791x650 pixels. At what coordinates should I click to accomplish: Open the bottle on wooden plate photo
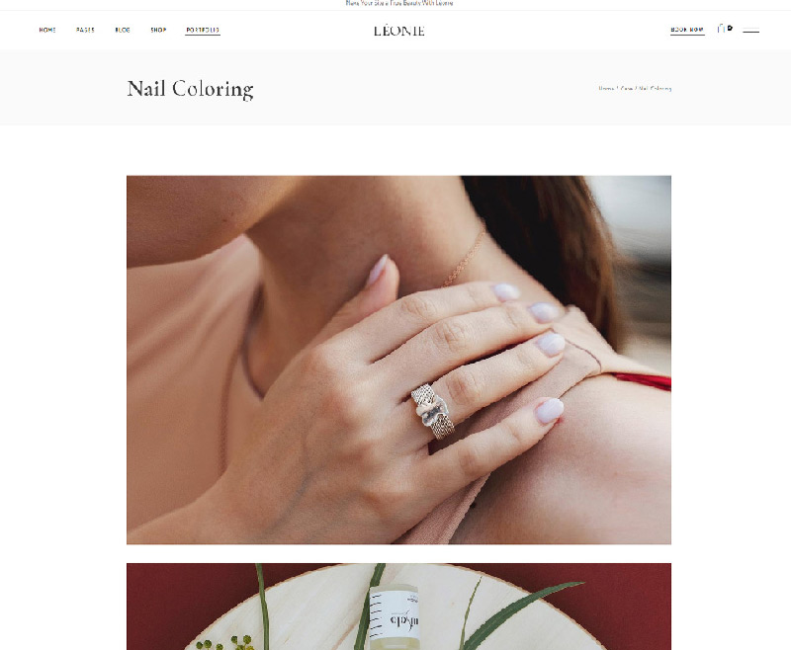[x=398, y=607]
